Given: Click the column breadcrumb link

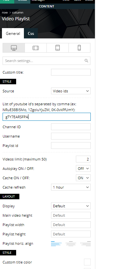Looking at the screenshot, I should pos(17,13).
